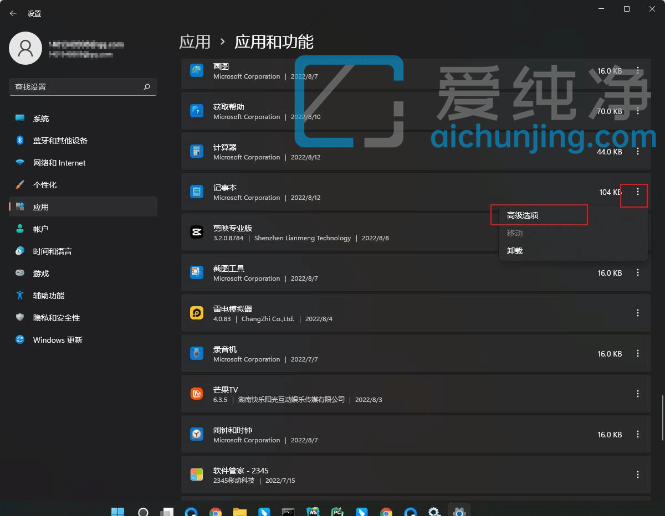Expand options for 软件管家 - 2345
This screenshot has height=516, width=665.
coord(638,474)
